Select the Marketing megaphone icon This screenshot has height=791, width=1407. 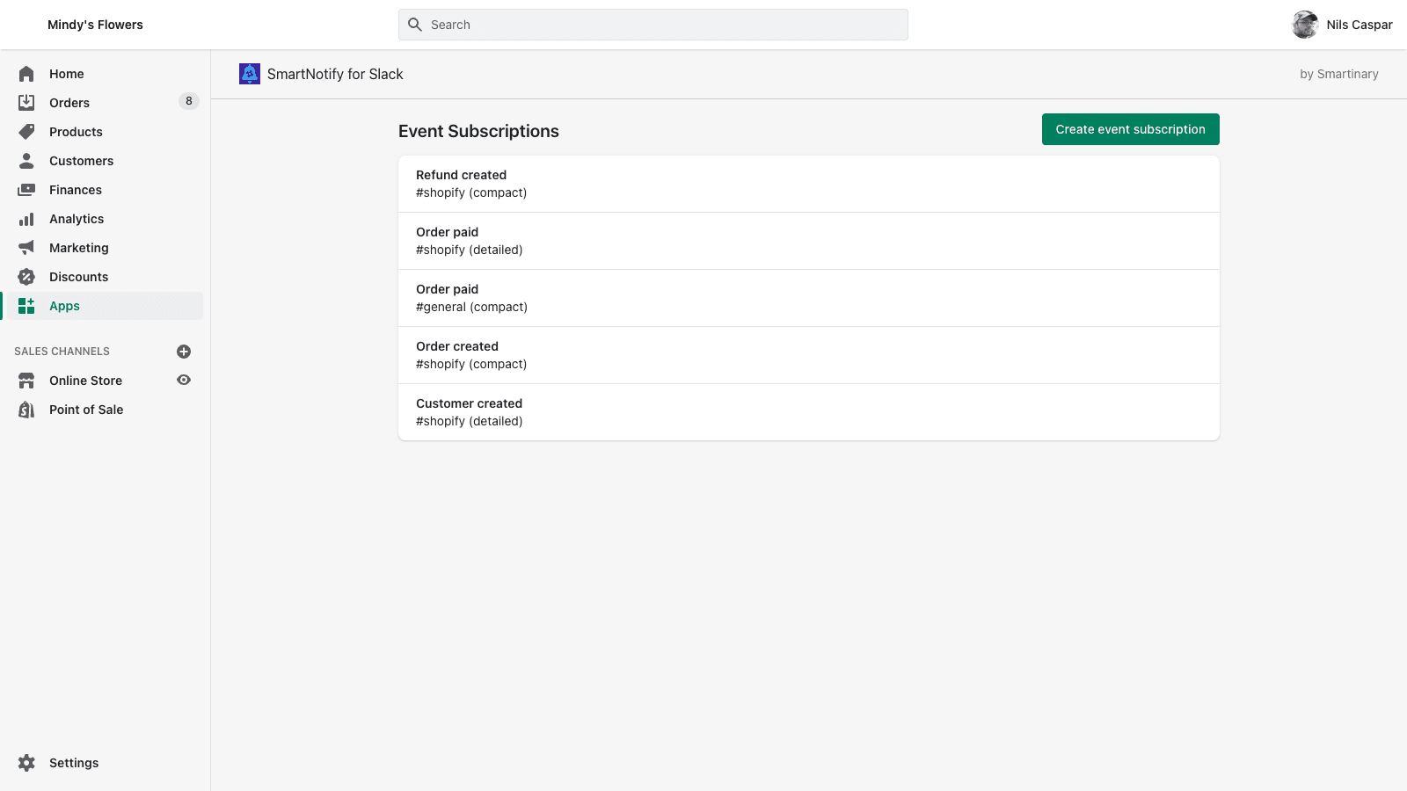(26, 247)
